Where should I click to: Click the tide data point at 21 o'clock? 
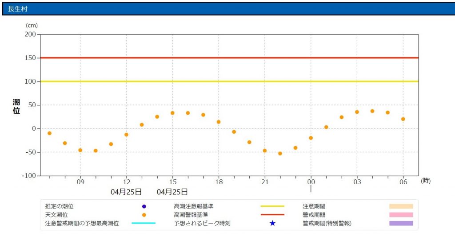coord(265,151)
